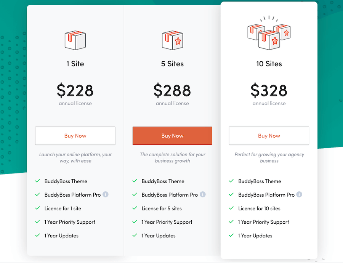Image resolution: width=343 pixels, height=263 pixels.
Task: Click License for 5 sites feature text
Action: pyautogui.click(x=162, y=208)
